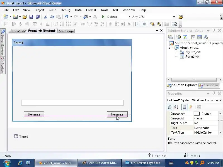The height and width of the screenshot is (167, 223).
Task: Select the Timer1 component in the tray
Action: tap(21, 136)
